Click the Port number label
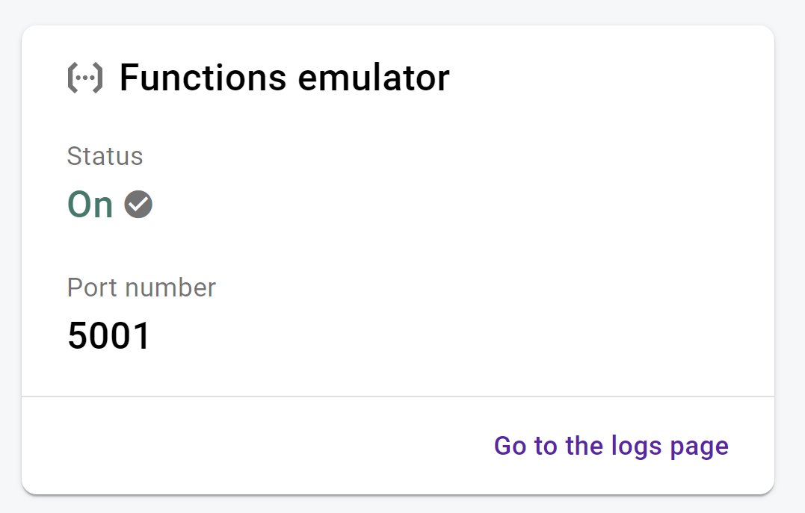Screen dimensions: 805x513 tap(141, 287)
